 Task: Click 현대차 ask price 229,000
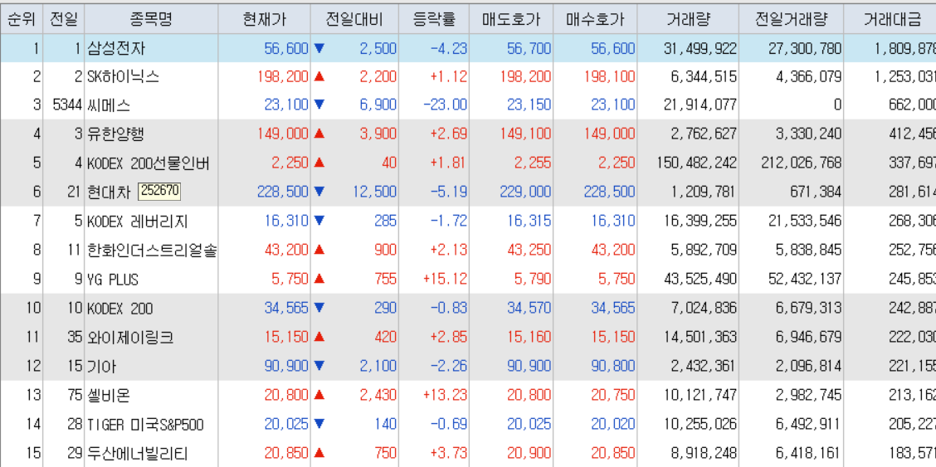(525, 192)
